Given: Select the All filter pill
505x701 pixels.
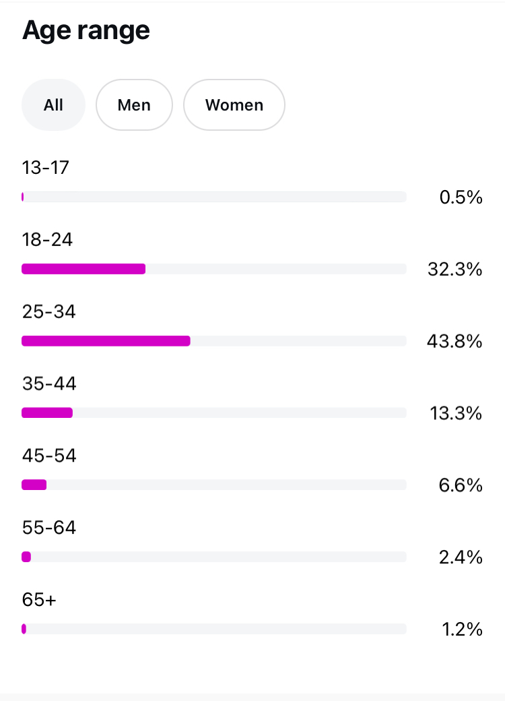Looking at the screenshot, I should pos(53,105).
